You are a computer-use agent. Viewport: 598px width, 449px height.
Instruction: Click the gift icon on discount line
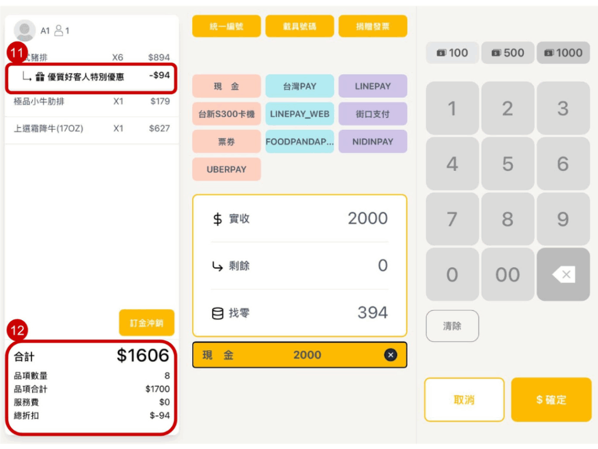coord(40,77)
